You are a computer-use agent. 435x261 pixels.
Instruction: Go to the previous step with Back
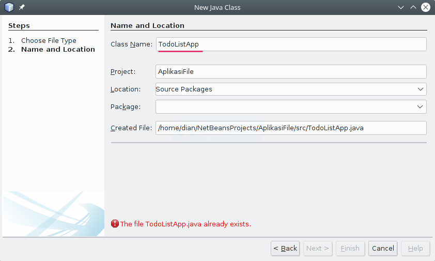[x=285, y=248]
